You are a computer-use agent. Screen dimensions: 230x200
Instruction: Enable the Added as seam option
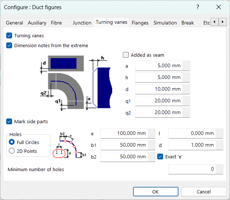(x=126, y=55)
